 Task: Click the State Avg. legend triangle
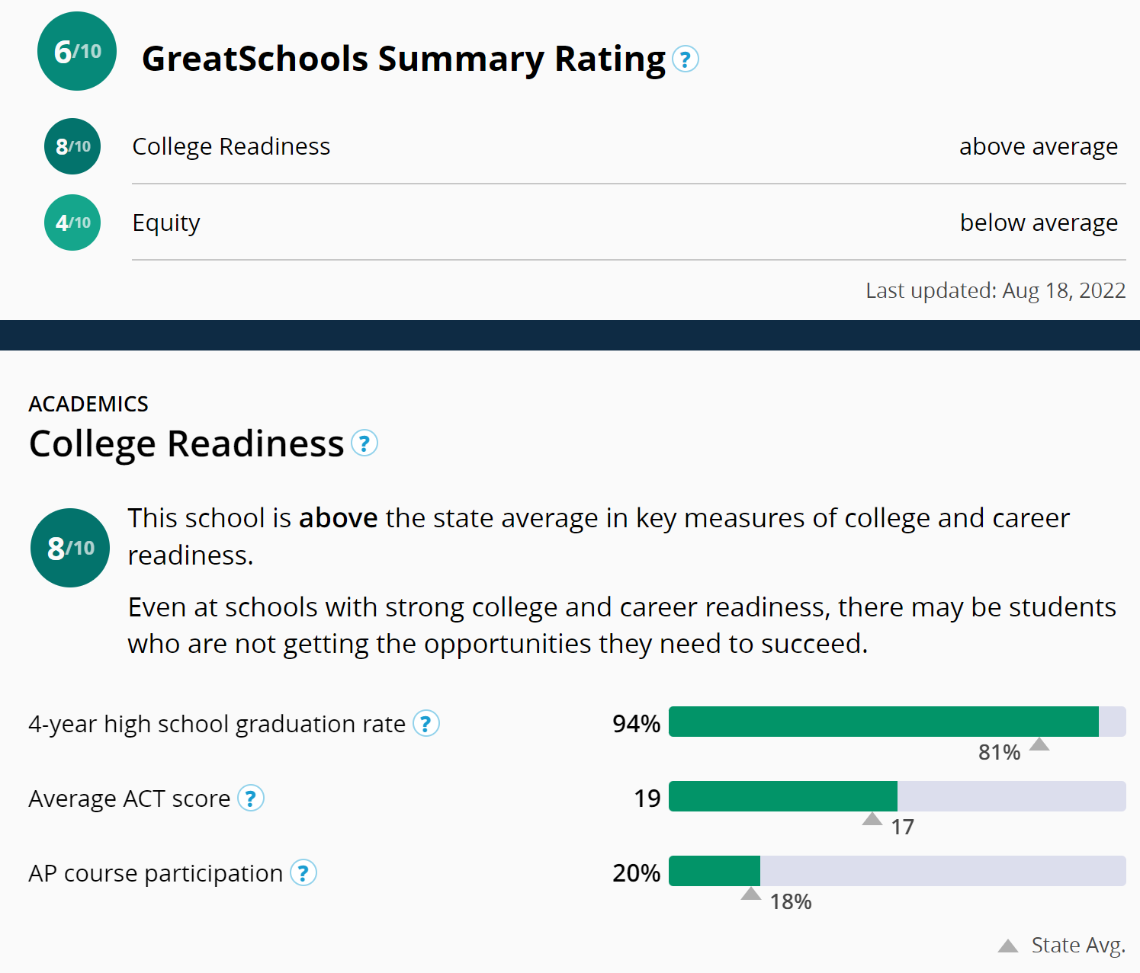tap(1007, 946)
